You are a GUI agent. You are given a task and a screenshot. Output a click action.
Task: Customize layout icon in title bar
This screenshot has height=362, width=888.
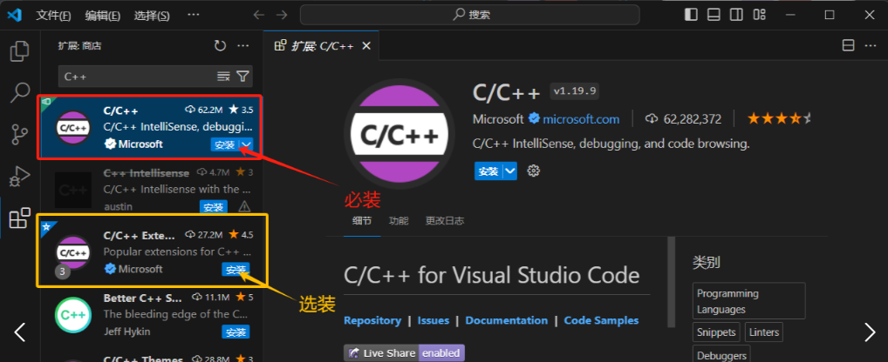(x=760, y=15)
